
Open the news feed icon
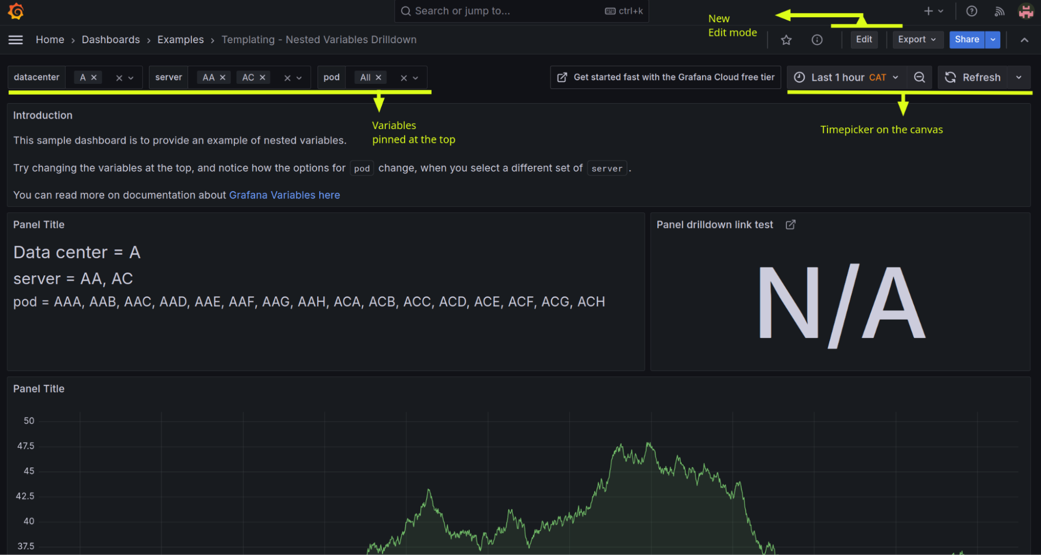point(999,11)
